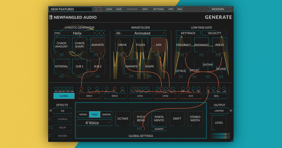Select next generator type arrow

[103, 33]
